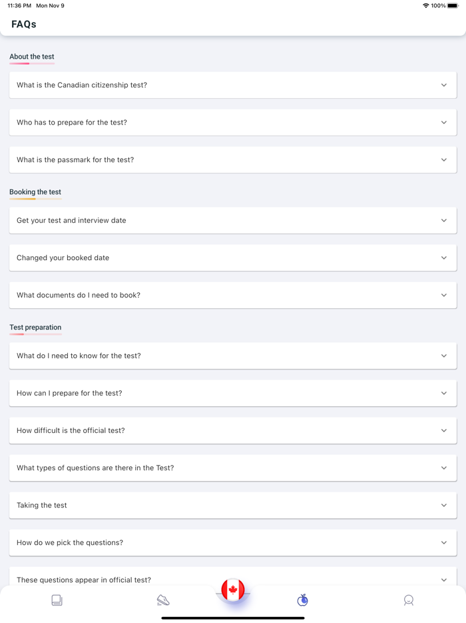Open 'Get your test and interview date'
This screenshot has width=466, height=623.
(233, 220)
